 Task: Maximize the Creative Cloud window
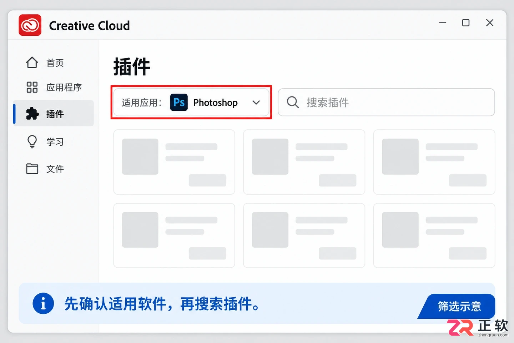[466, 23]
